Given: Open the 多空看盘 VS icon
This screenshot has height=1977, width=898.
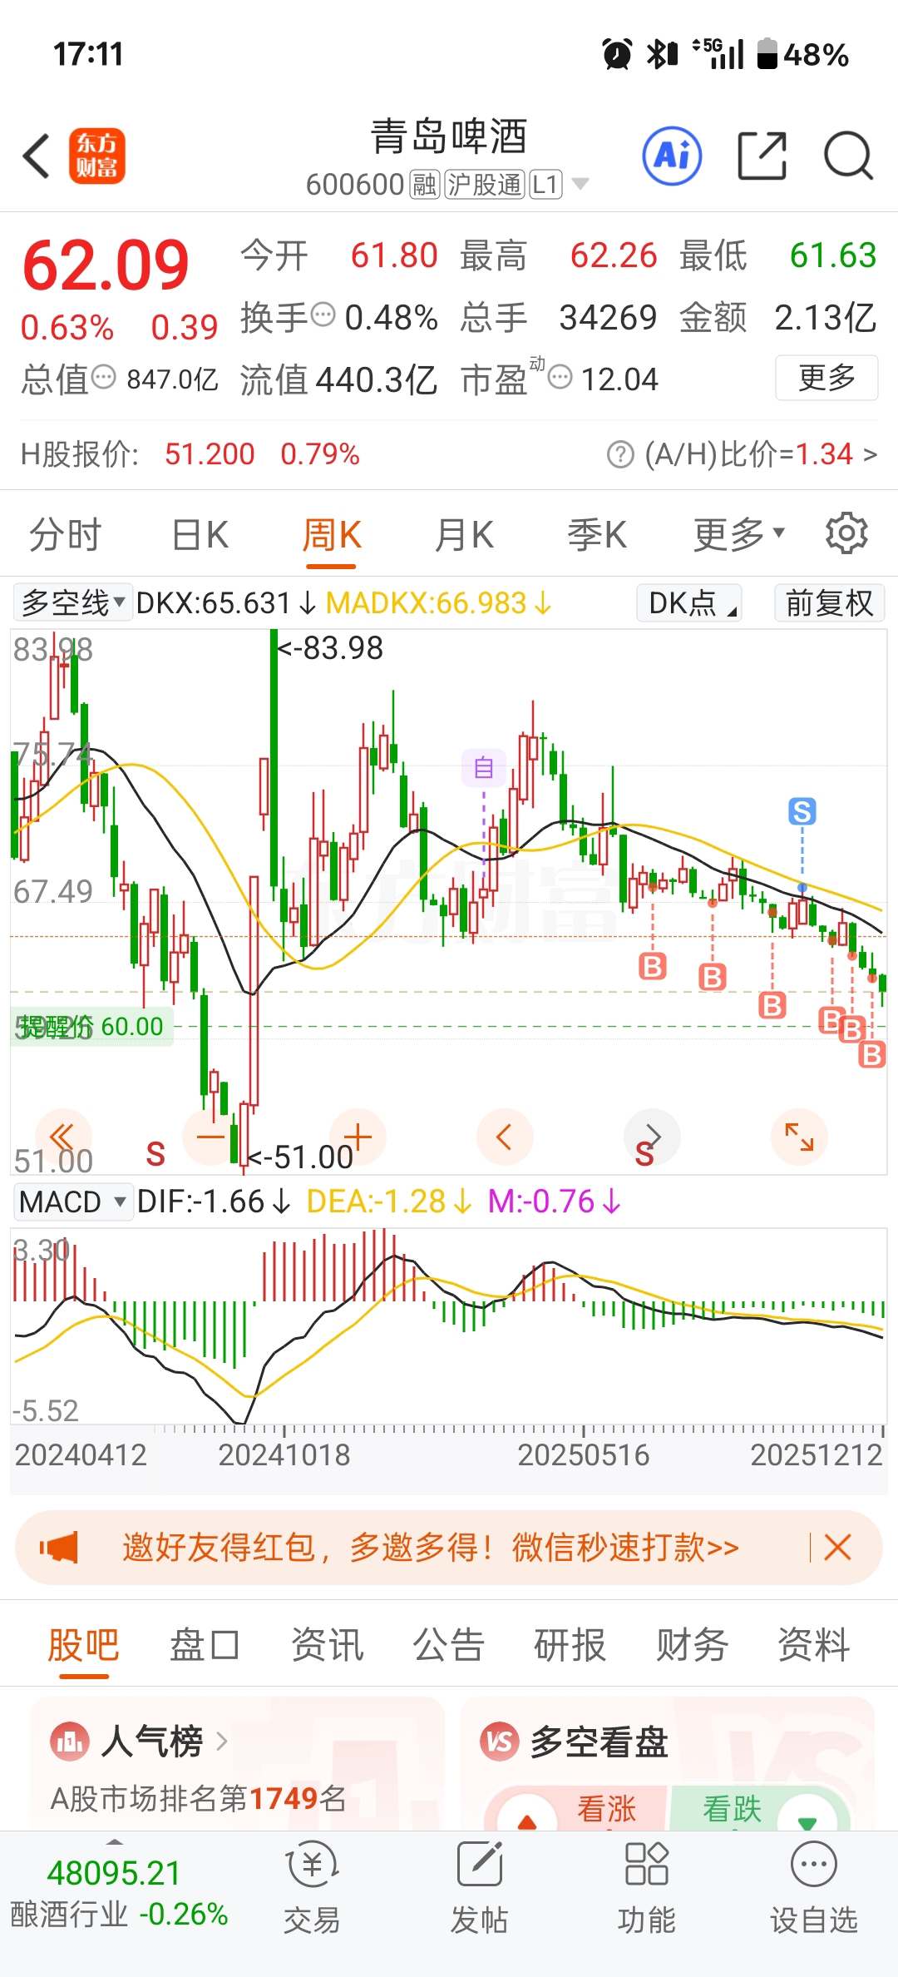Looking at the screenshot, I should point(500,1741).
